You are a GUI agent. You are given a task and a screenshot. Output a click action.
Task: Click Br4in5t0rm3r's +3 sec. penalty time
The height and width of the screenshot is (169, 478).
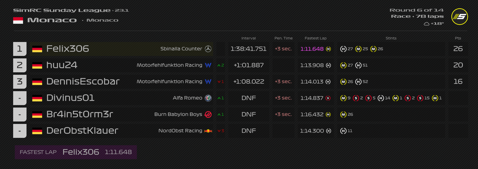283,114
